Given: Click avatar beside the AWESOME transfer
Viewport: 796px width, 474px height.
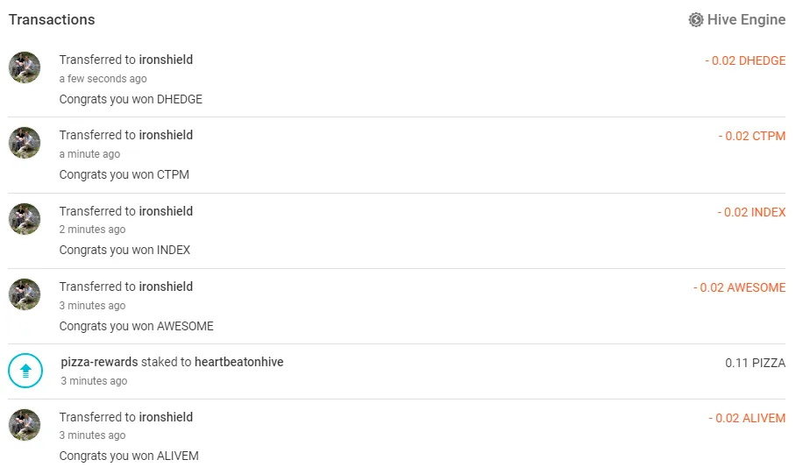Looking at the screenshot, I should [25, 294].
